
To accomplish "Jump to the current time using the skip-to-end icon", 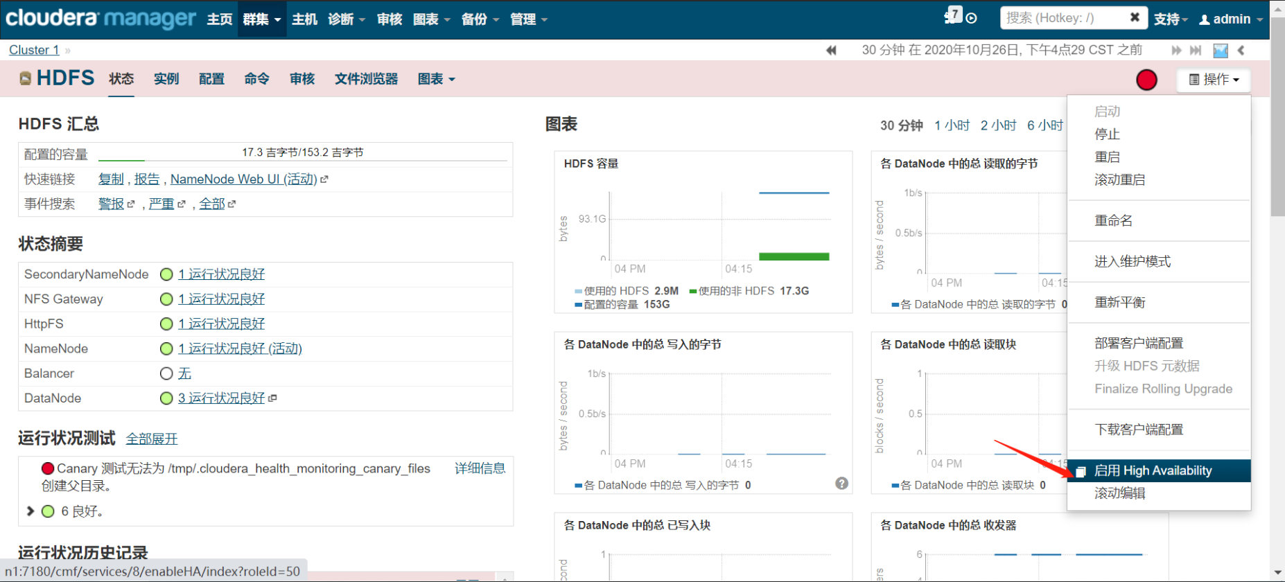I will [1196, 50].
